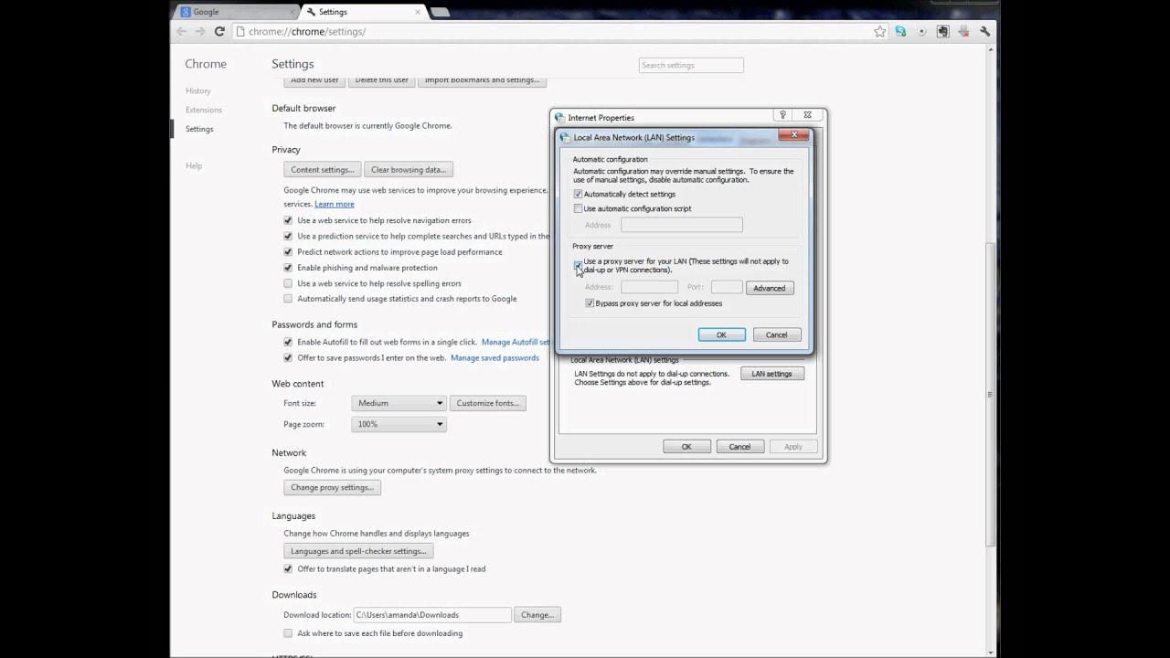Close the Settings tab

[x=419, y=12]
